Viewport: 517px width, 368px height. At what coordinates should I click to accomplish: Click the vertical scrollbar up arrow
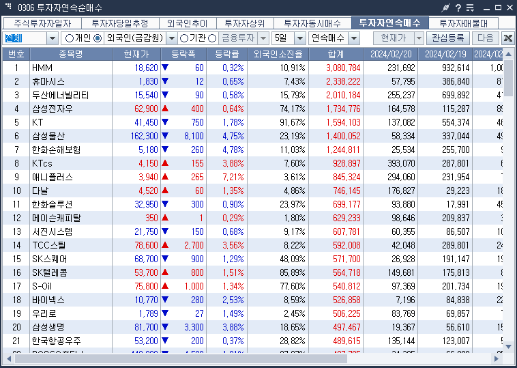(508, 54)
